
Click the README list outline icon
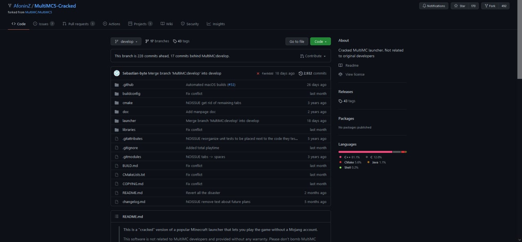click(117, 216)
